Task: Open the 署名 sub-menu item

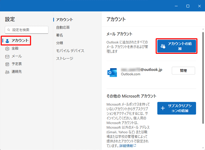Action: (59, 35)
